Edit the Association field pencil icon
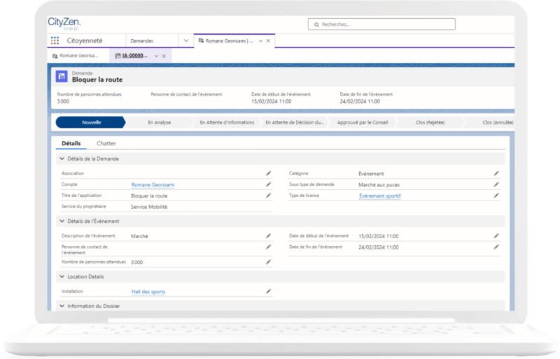 [268, 173]
